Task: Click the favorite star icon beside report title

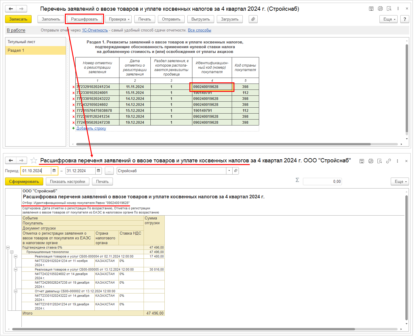Action: coord(34,161)
